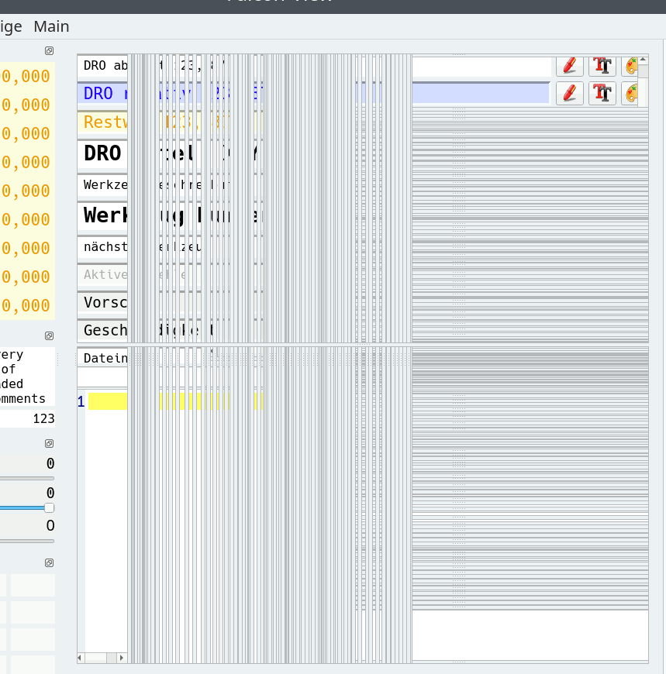Click the float icon above the button grid panel
The width and height of the screenshot is (666, 674).
tap(49, 562)
